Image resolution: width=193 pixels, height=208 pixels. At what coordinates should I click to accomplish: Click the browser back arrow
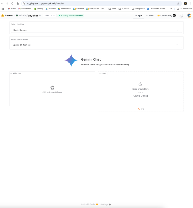2,3
